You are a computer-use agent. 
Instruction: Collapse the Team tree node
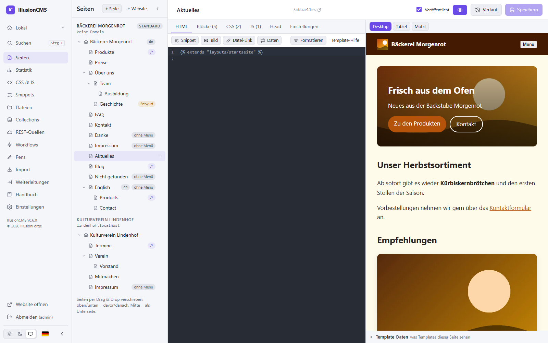point(89,83)
